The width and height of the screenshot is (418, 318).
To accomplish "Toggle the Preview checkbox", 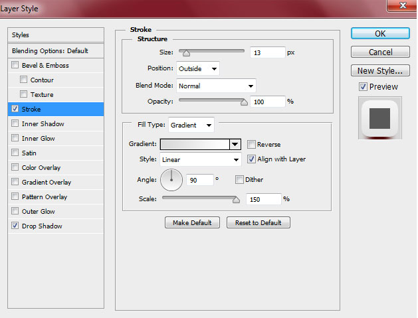I will pyautogui.click(x=363, y=86).
